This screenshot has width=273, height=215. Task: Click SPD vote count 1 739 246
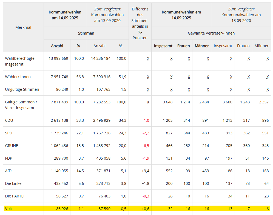pos(59,133)
